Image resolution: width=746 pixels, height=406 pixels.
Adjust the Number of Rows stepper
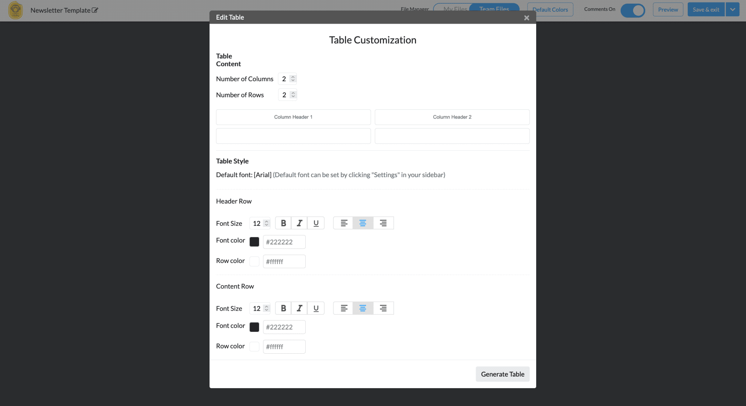pos(293,95)
